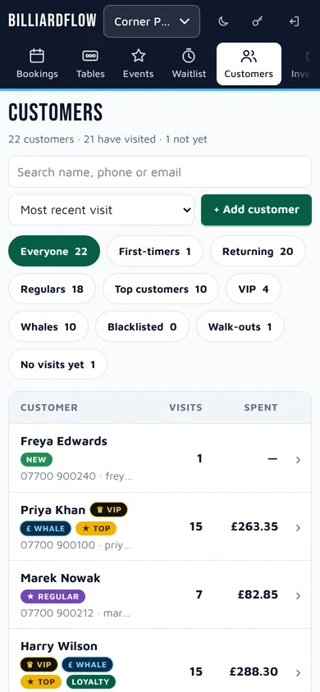Select the Customers tab
Image resolution: width=320 pixels, height=692 pixels.
click(249, 64)
